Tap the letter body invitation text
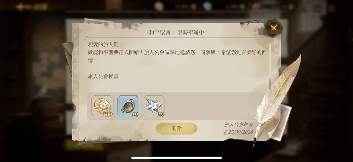353x162 pixels. (x=177, y=56)
